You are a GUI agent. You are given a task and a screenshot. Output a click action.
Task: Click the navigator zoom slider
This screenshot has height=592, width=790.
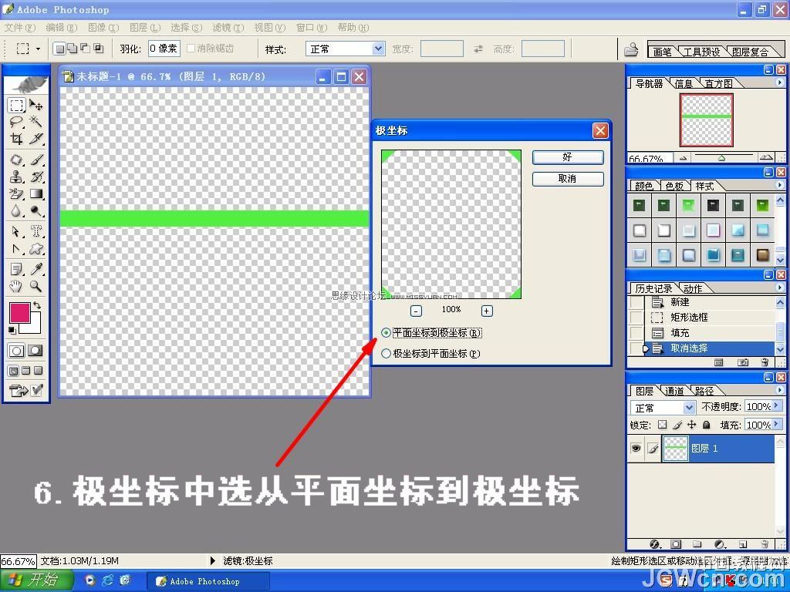tap(722, 157)
